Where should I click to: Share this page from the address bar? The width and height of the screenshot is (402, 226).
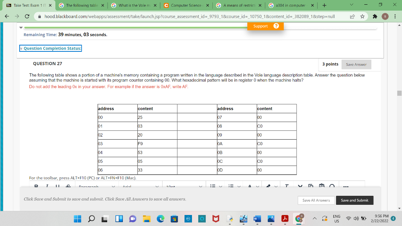[x=352, y=16]
